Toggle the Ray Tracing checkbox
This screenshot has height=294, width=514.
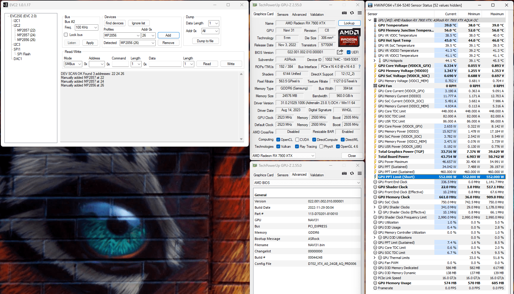tap(297, 147)
